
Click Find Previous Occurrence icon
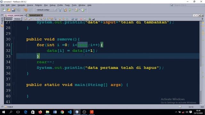45,19
